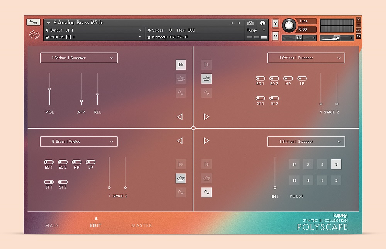Select waveform page icon in top-left layer

(x=181, y=65)
